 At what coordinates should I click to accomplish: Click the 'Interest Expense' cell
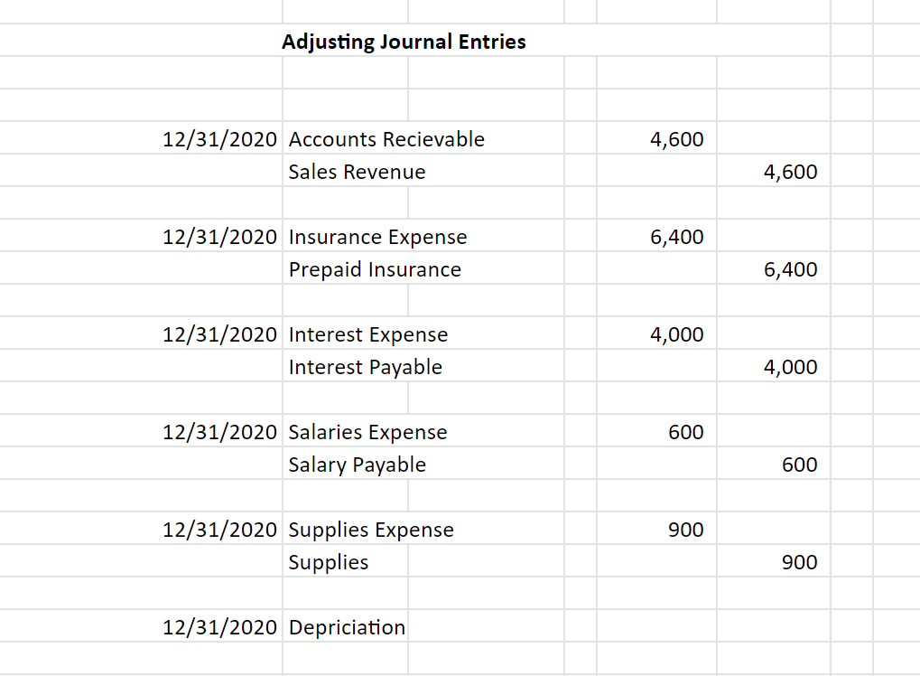coord(367,334)
